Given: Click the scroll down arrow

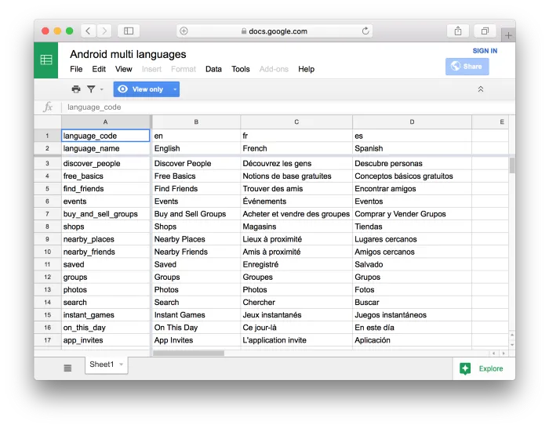Looking at the screenshot, I should [512, 345].
